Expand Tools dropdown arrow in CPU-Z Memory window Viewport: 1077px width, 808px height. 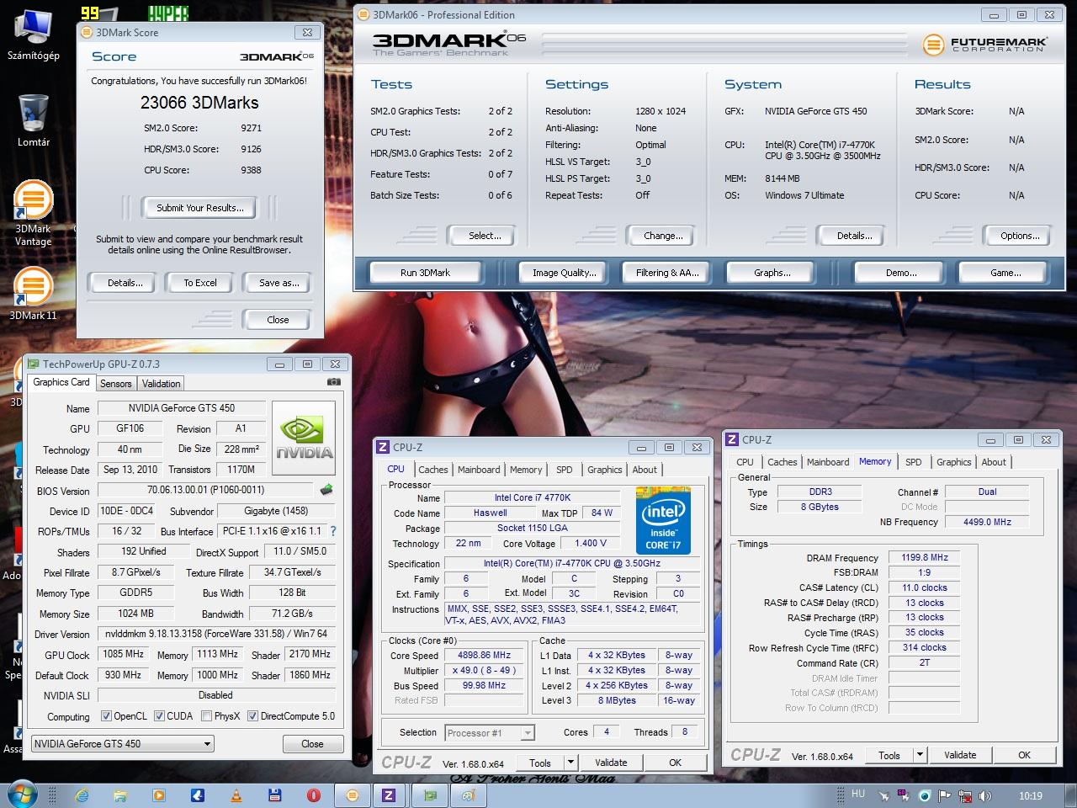(x=920, y=755)
